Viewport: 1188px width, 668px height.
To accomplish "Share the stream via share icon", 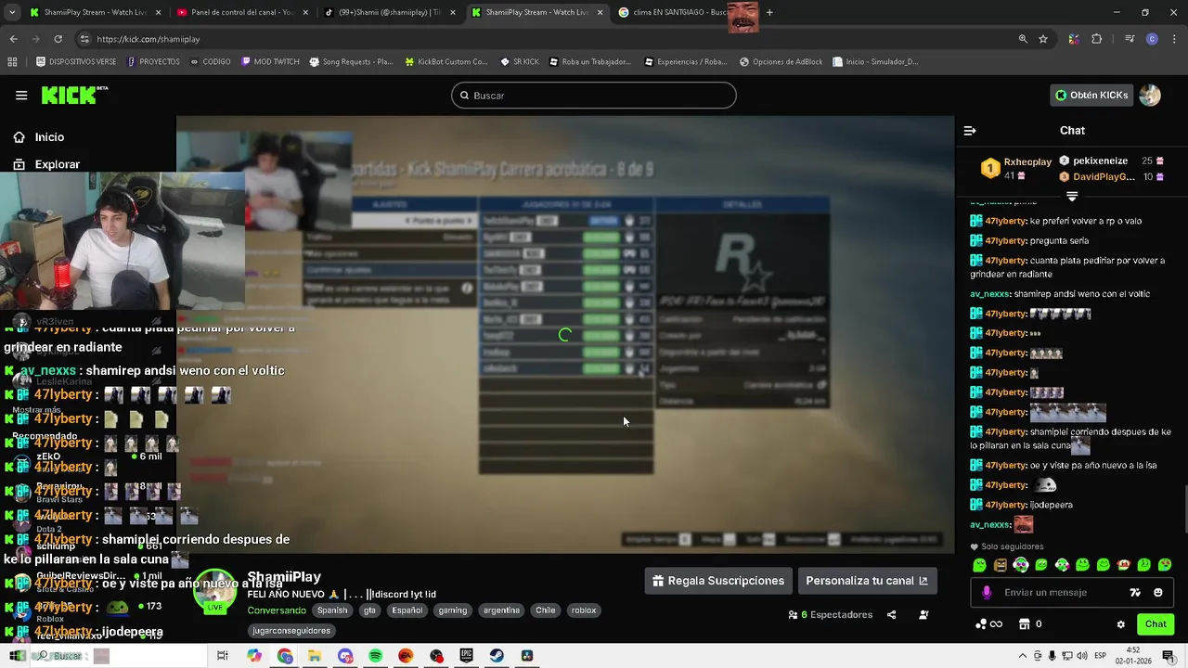I will tap(891, 614).
